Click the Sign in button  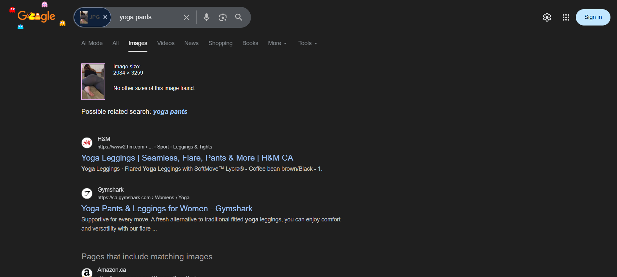click(593, 17)
